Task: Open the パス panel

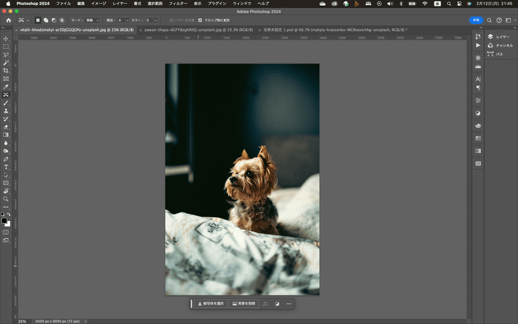Action: pyautogui.click(x=495, y=54)
